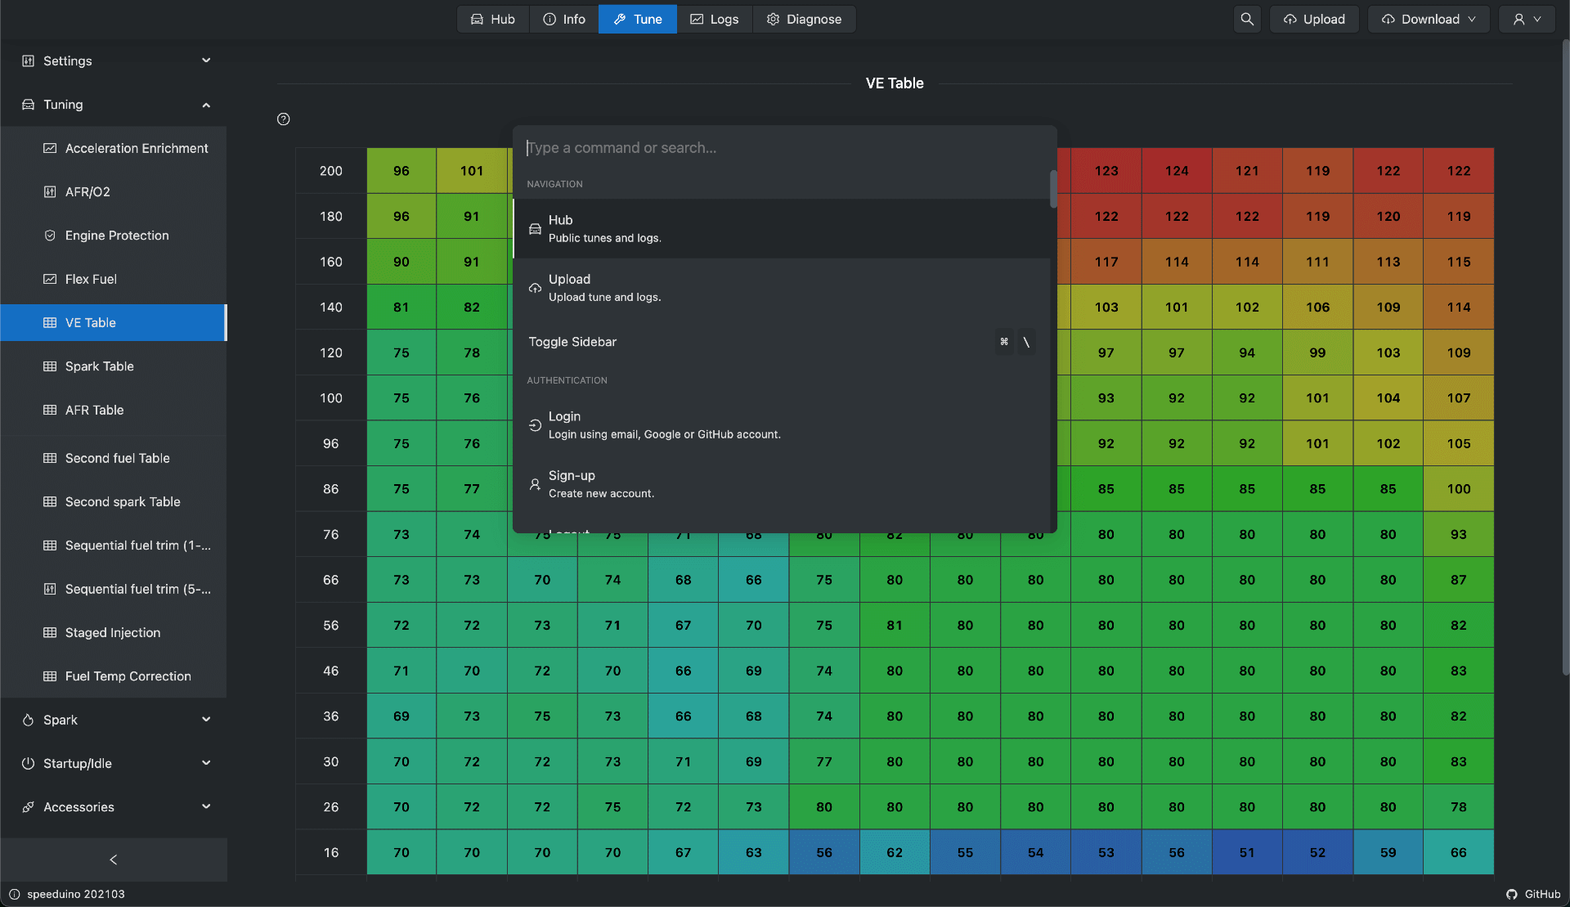Click the command search input field
This screenshot has width=1570, height=907.
[786, 147]
